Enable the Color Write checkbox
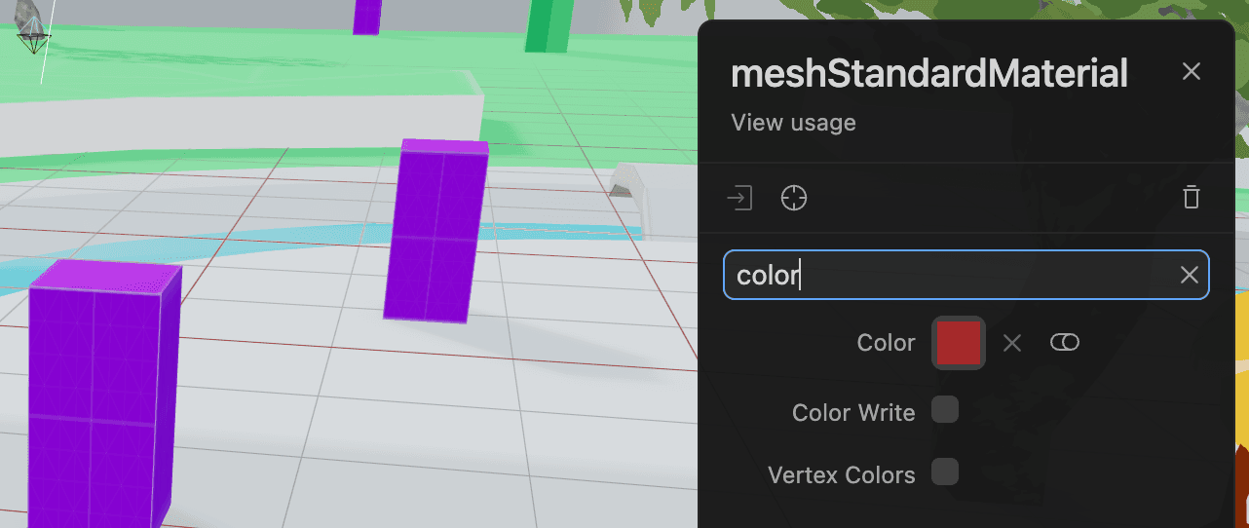The width and height of the screenshot is (1249, 528). point(945,410)
